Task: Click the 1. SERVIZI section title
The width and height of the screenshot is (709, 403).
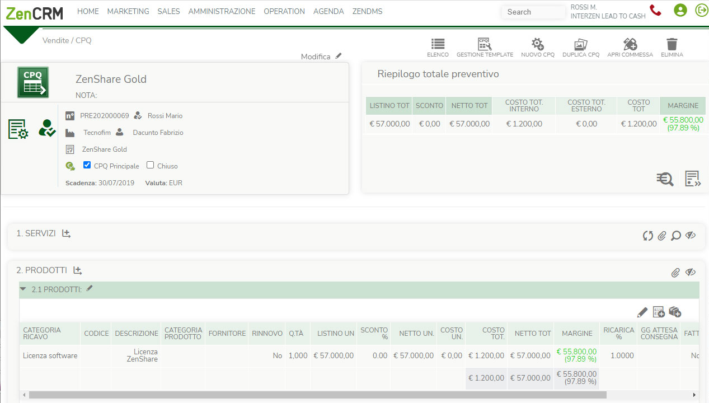Action: [36, 233]
